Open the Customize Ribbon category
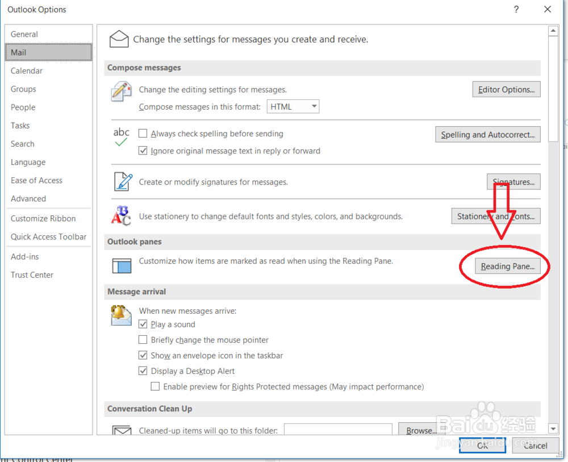The height and width of the screenshot is (462, 568). (x=48, y=219)
